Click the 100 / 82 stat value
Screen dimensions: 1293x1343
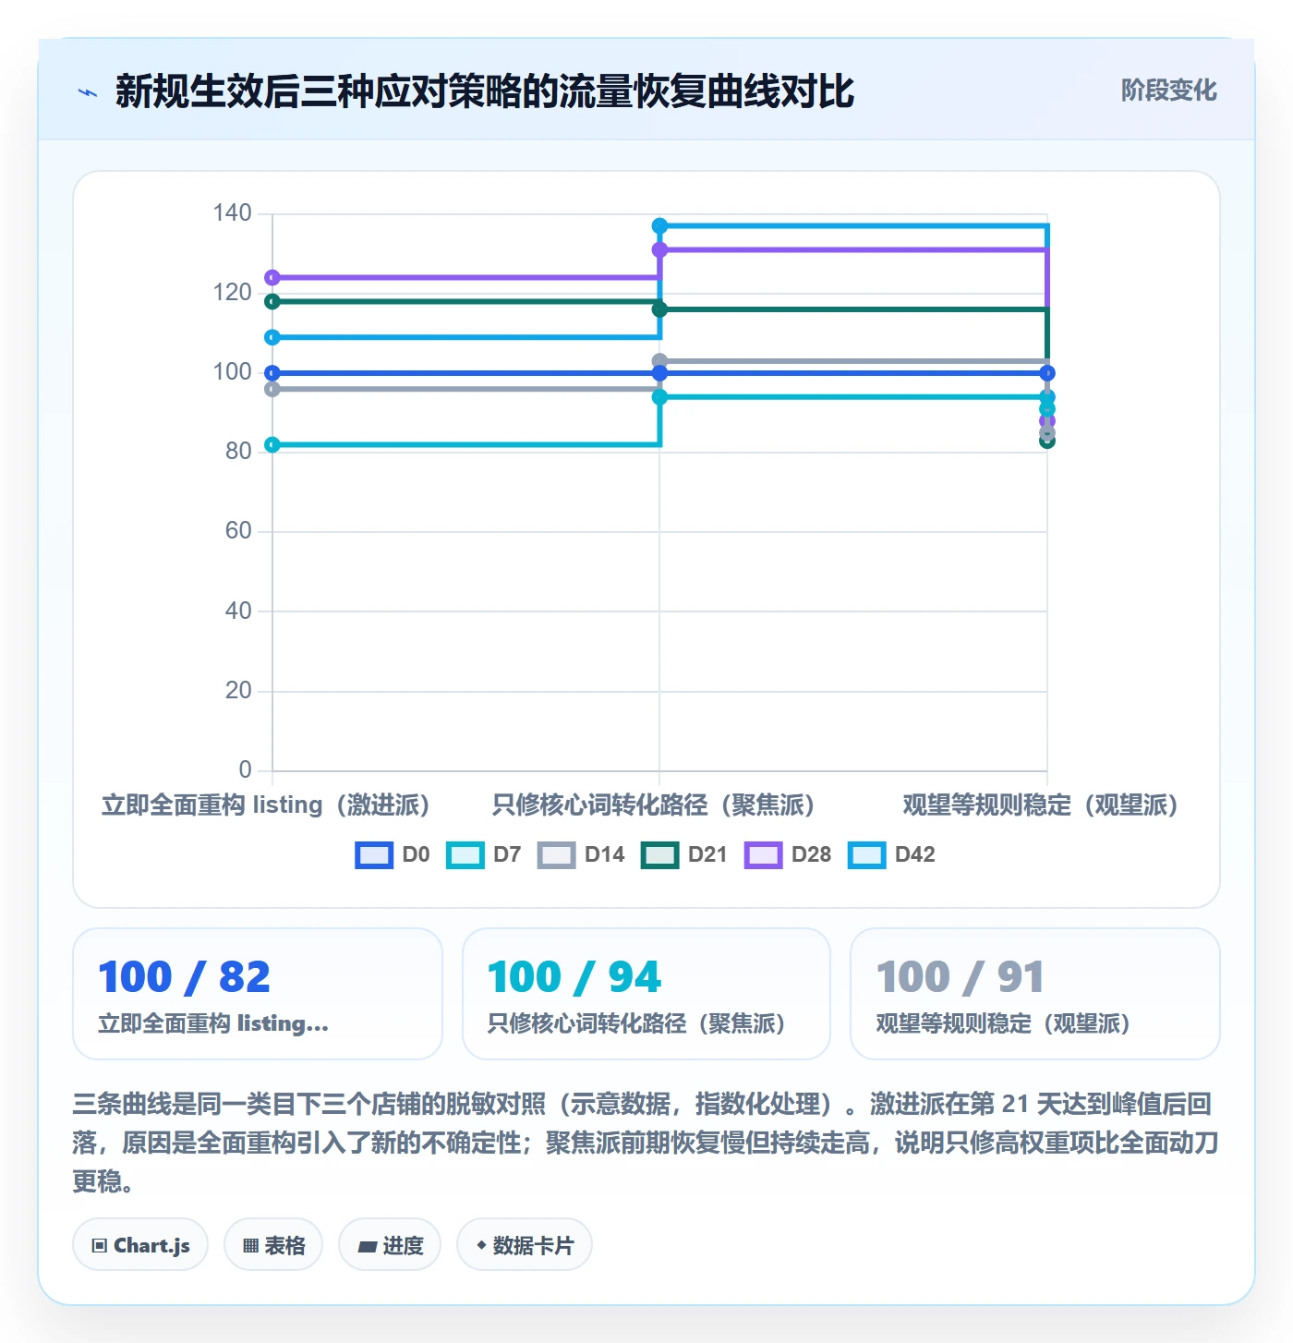[x=184, y=977]
